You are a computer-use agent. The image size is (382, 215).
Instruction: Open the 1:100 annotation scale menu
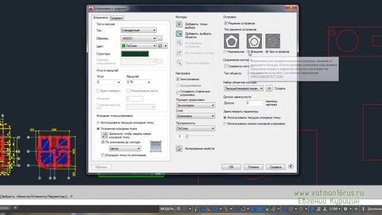pyautogui.click(x=335, y=209)
